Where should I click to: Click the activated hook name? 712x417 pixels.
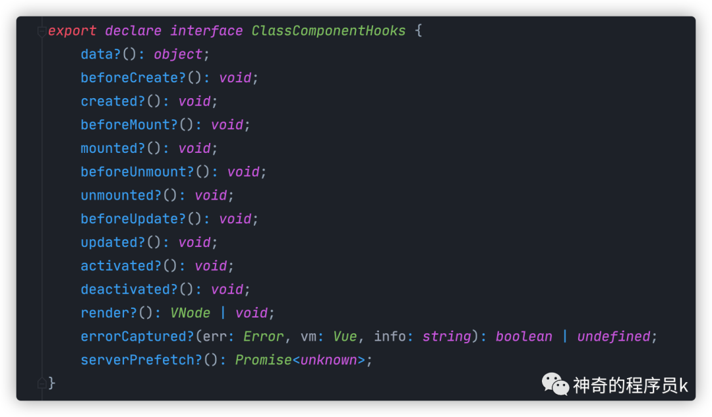click(x=117, y=266)
